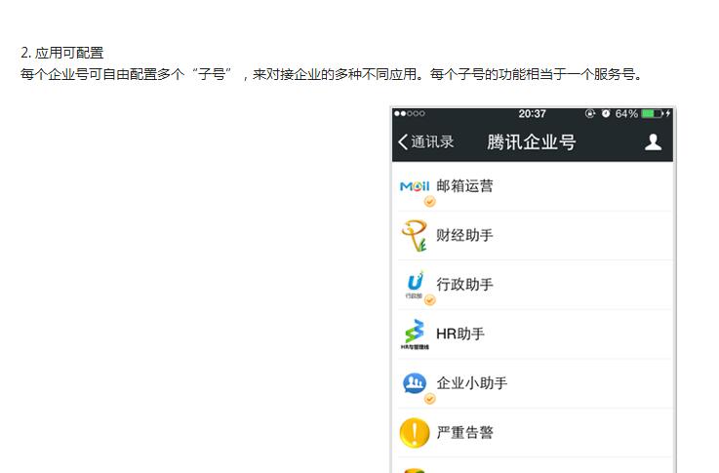Viewport: 719px width, 473px height.
Task: Click the Mail icon for 邮箱运营
Action: point(415,185)
